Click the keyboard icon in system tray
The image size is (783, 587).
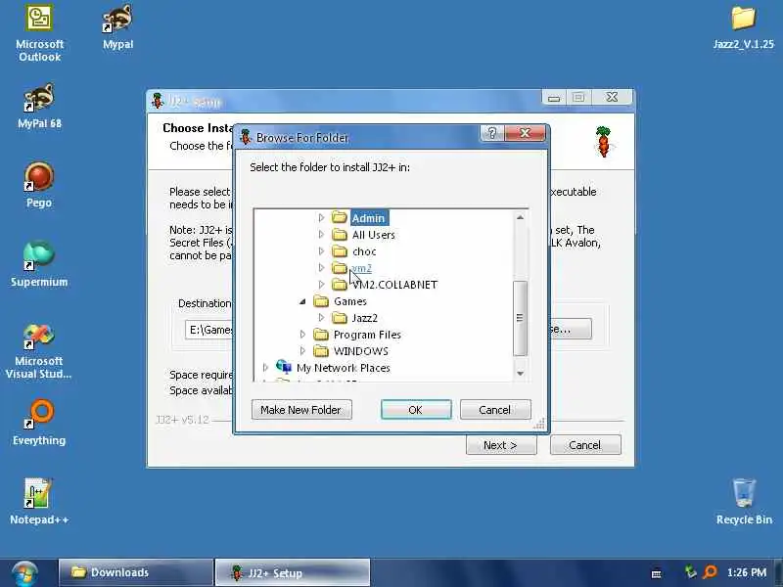pyautogui.click(x=657, y=573)
